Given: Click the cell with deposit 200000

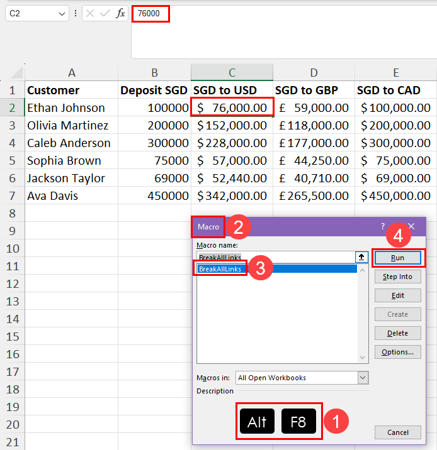Looking at the screenshot, I should click(155, 126).
